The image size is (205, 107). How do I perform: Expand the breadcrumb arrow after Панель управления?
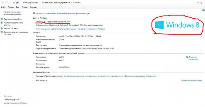(x=40, y=3)
